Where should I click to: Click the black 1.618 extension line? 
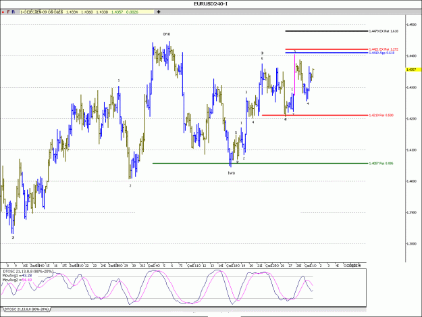coord(326,31)
